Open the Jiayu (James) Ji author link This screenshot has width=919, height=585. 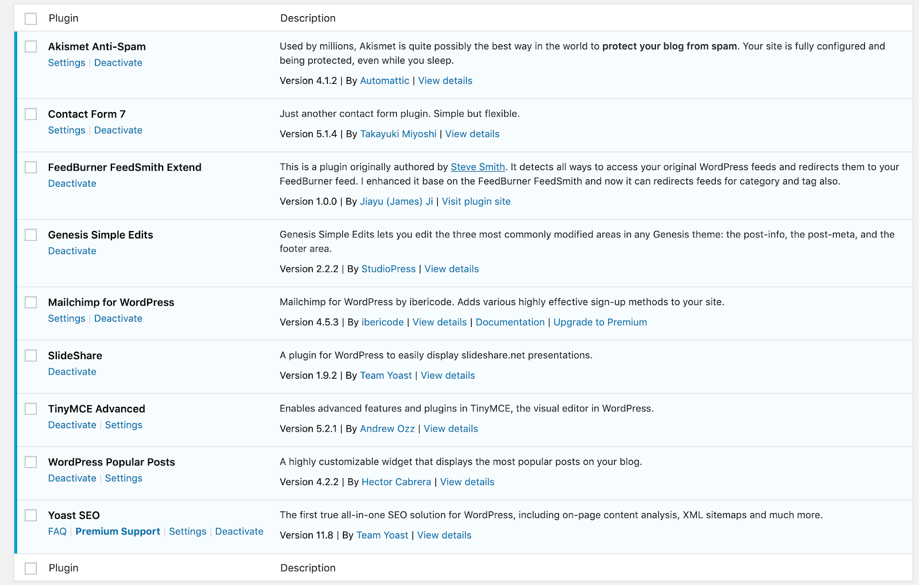(x=396, y=201)
